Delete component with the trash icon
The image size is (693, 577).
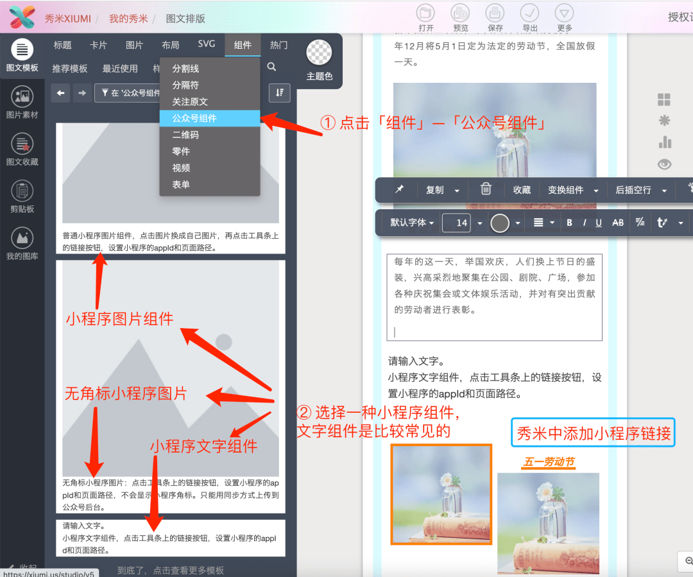point(486,189)
